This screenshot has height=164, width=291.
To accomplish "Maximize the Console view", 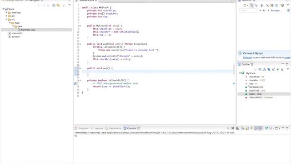I will pos(287,128).
